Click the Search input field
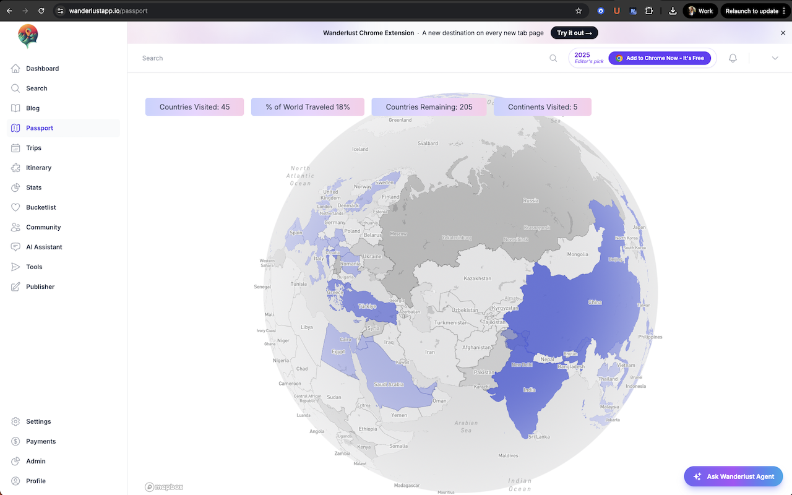This screenshot has width=792, height=495. click(x=342, y=58)
